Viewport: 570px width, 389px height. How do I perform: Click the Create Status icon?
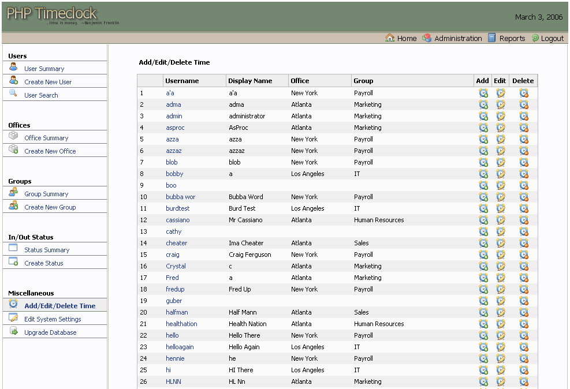coord(13,261)
